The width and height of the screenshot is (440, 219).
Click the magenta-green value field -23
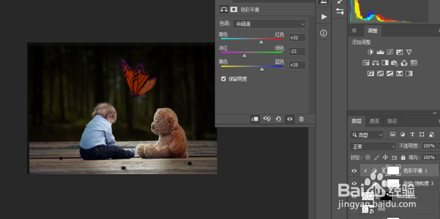[297, 52]
